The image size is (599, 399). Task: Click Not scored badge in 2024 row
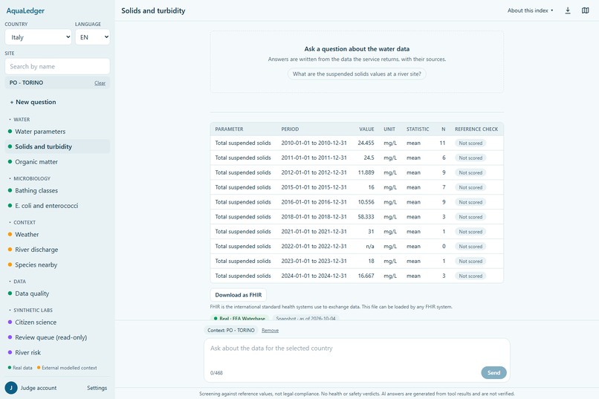coord(470,276)
